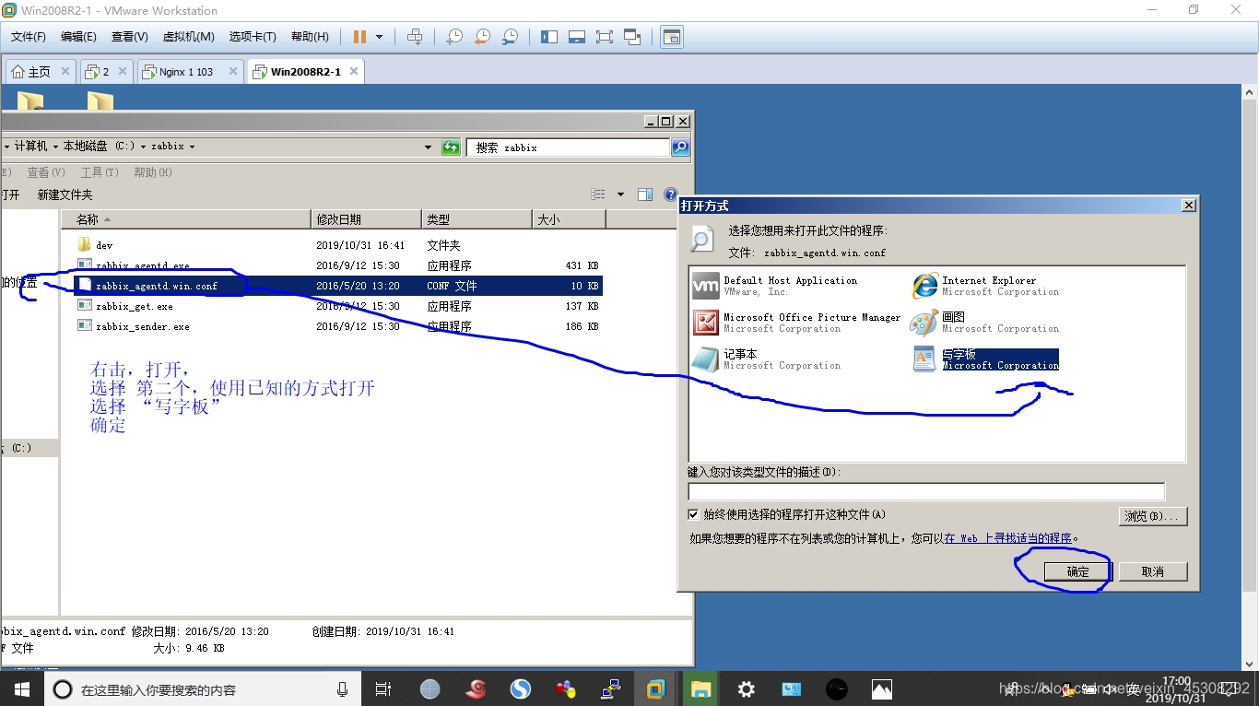Click the file type description input field
The image size is (1259, 706).
click(x=926, y=491)
